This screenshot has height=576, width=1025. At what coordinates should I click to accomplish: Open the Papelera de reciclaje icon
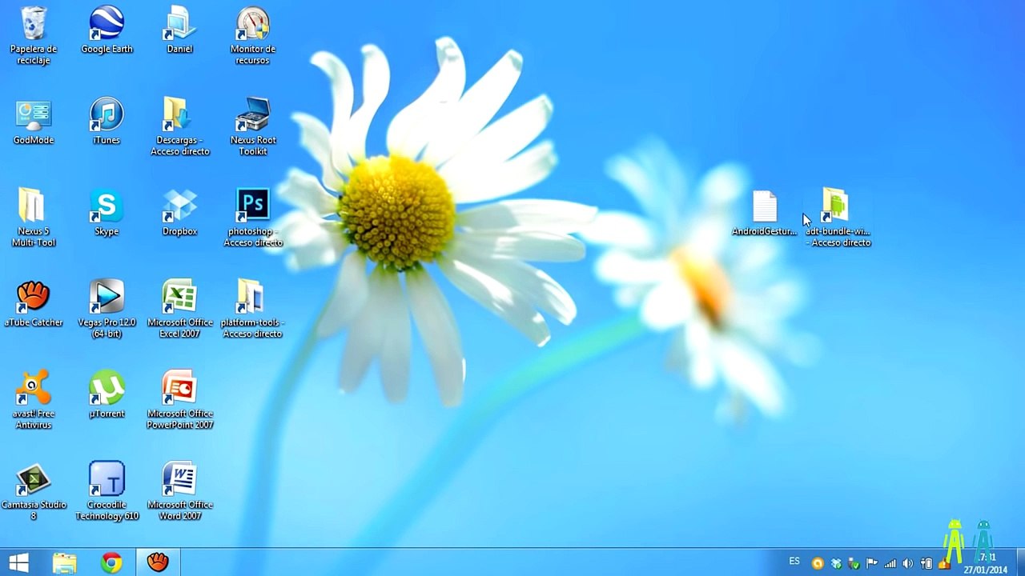(33, 35)
